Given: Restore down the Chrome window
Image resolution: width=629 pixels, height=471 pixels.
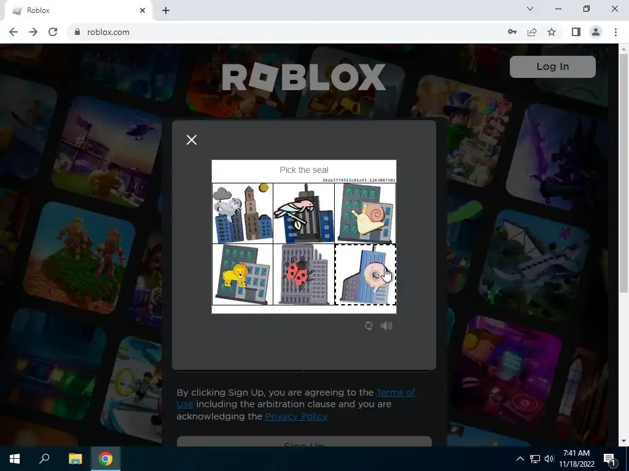Looking at the screenshot, I should point(587,9).
